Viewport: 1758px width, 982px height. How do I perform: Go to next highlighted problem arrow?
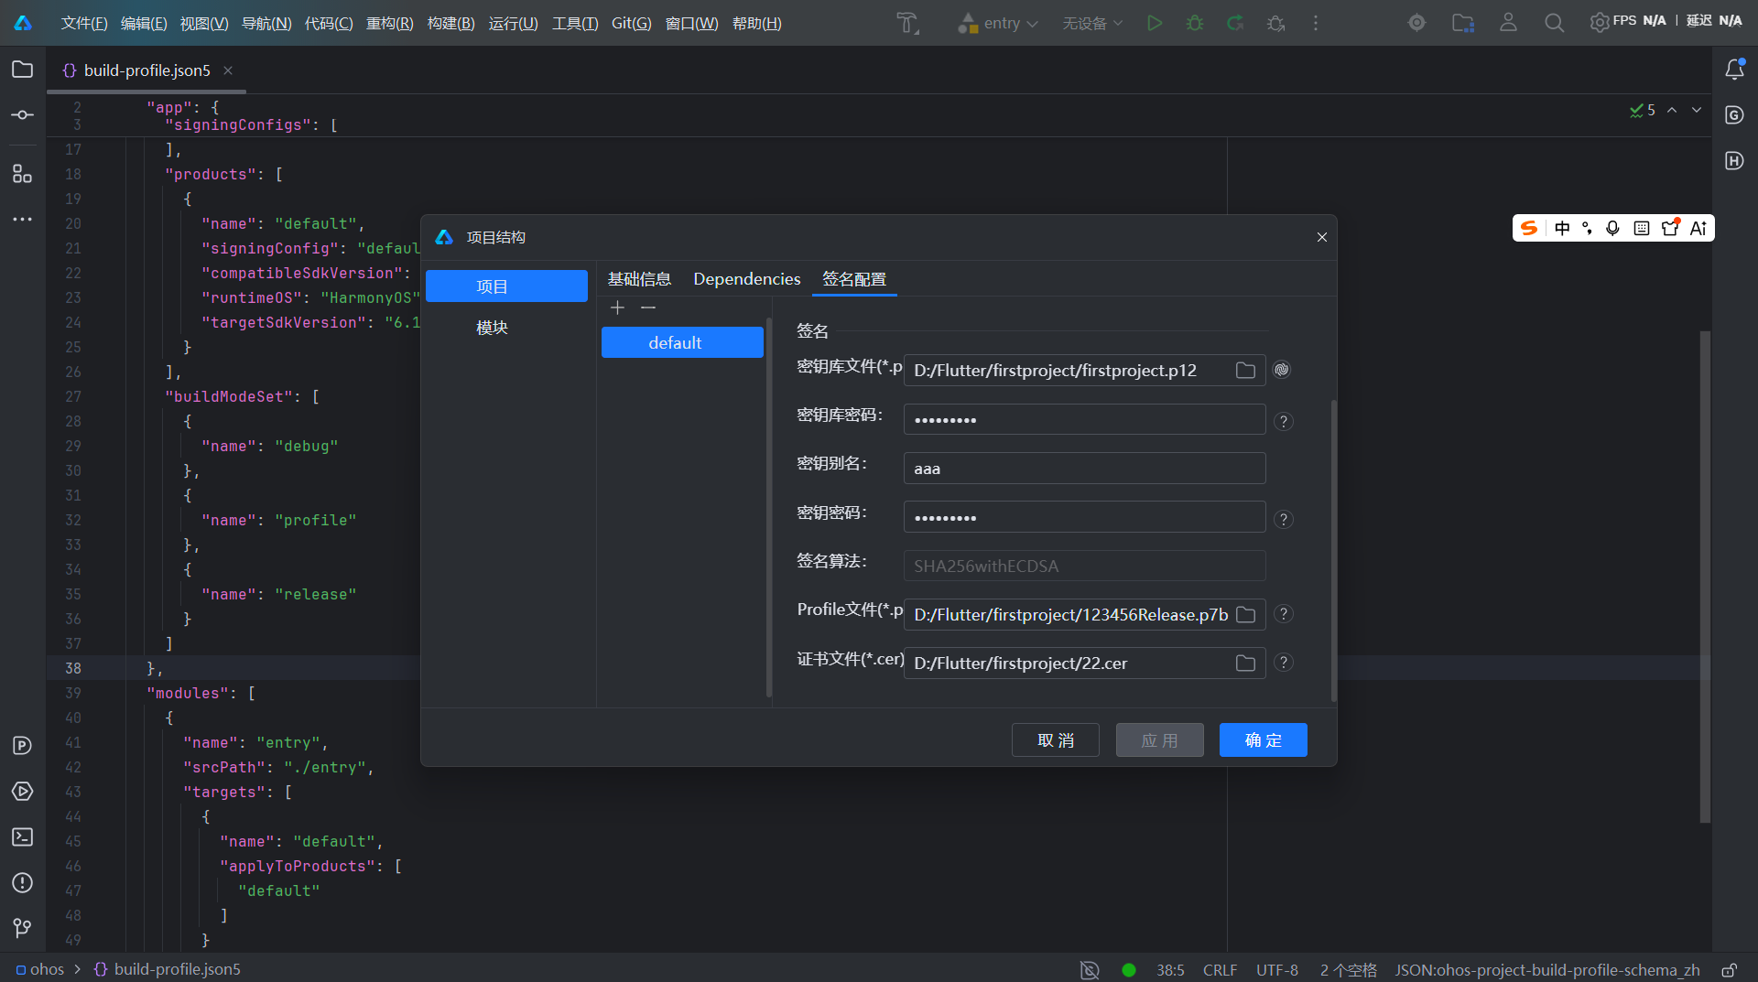coord(1697,110)
